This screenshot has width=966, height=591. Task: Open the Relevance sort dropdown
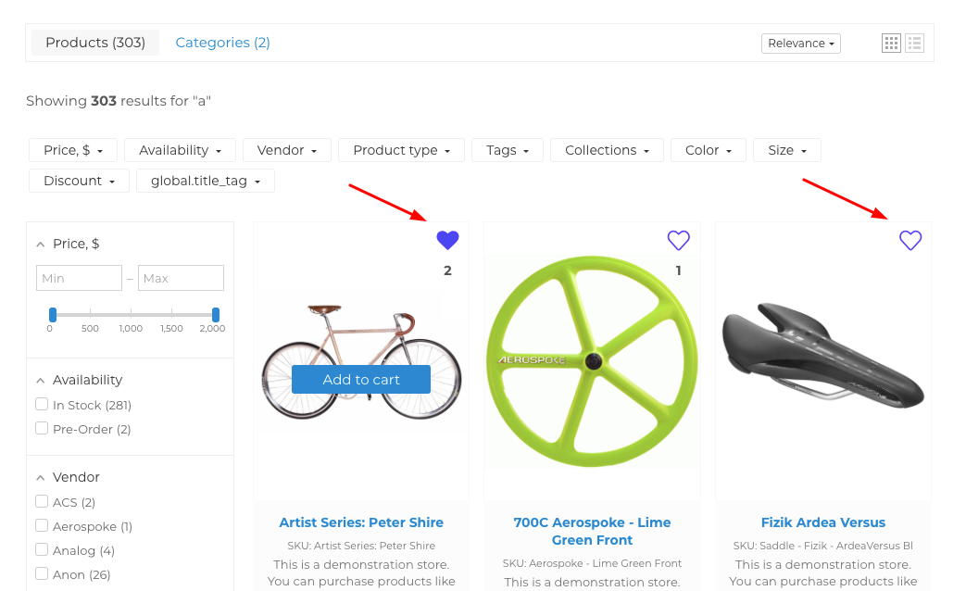pos(801,44)
